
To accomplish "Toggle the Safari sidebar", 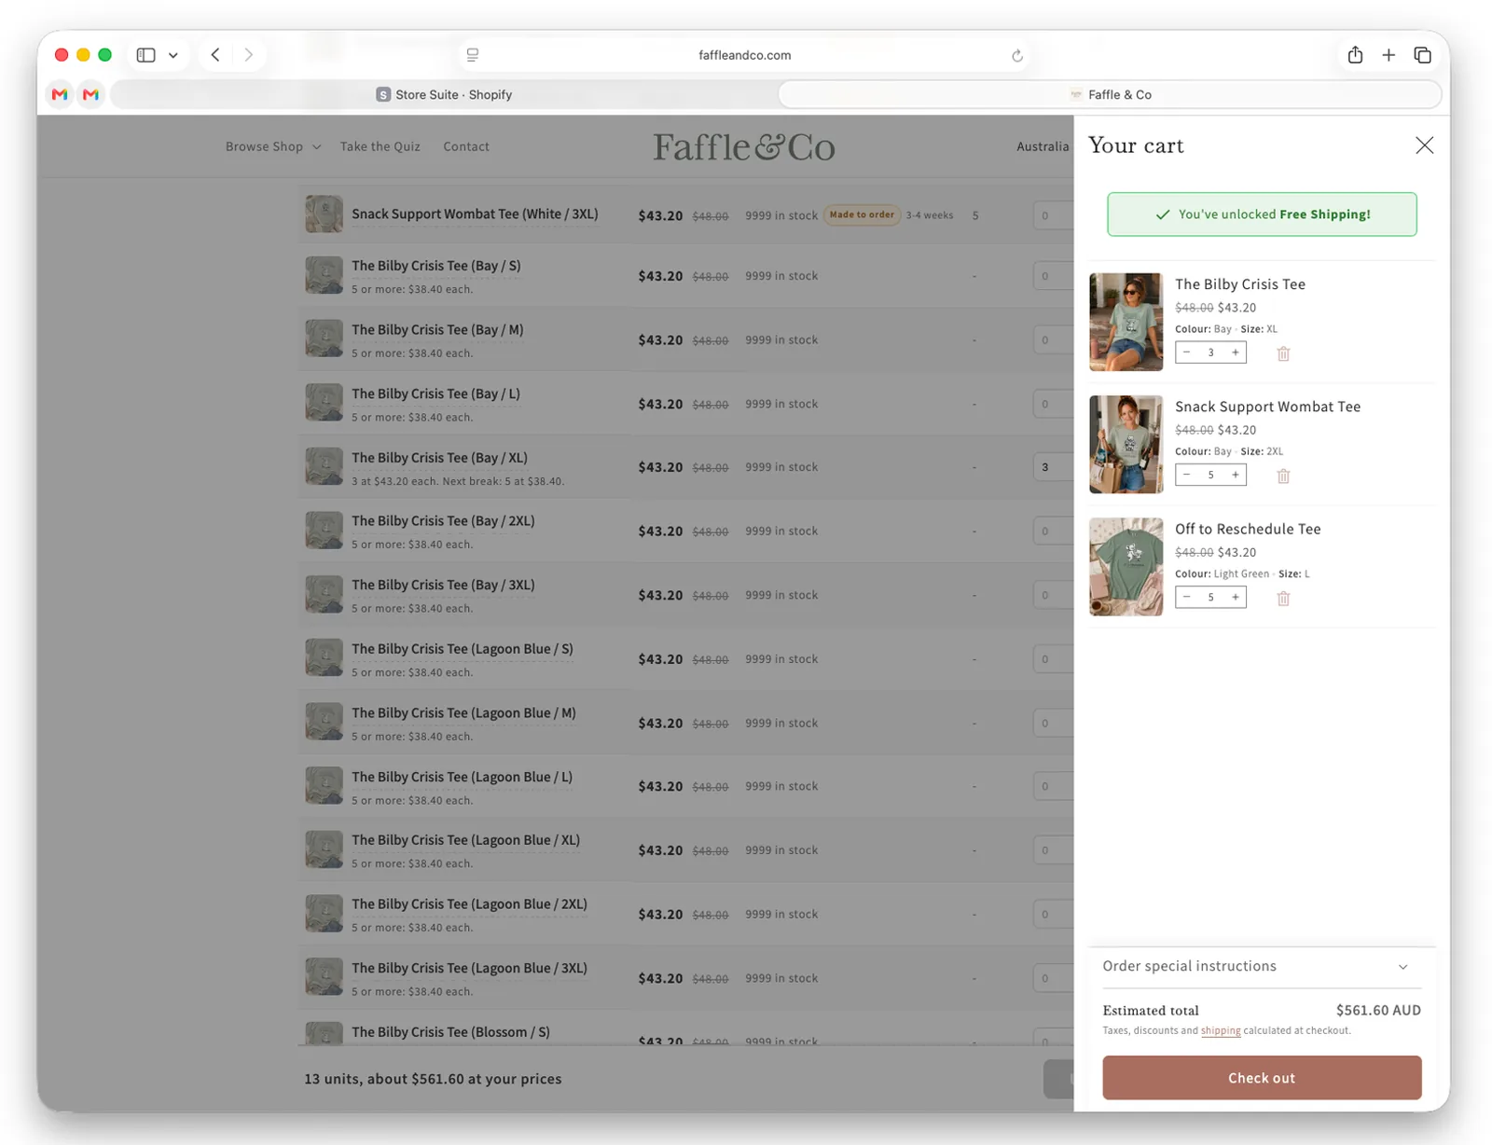I will click(x=145, y=55).
